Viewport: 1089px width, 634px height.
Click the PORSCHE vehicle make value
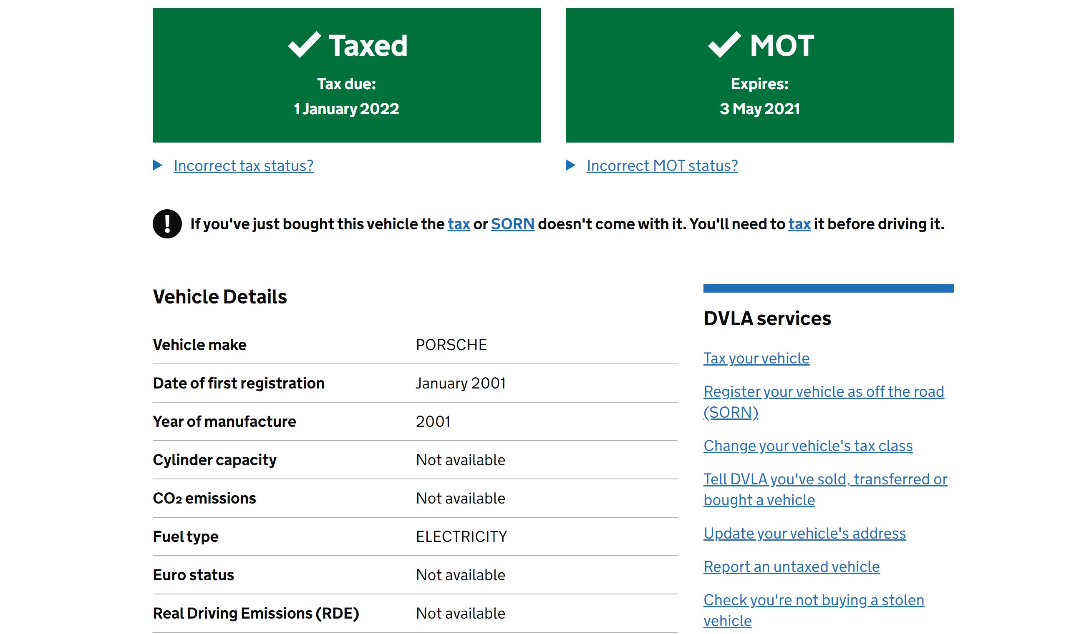point(451,345)
